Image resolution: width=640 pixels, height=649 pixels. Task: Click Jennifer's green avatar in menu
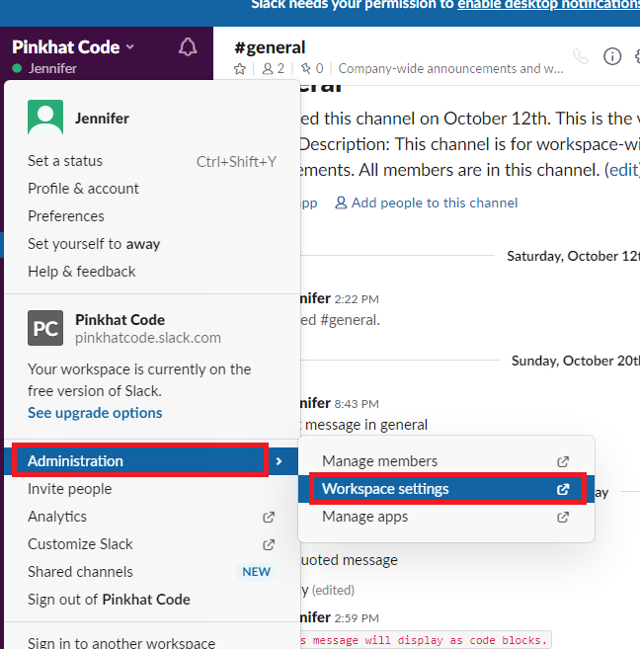45,118
